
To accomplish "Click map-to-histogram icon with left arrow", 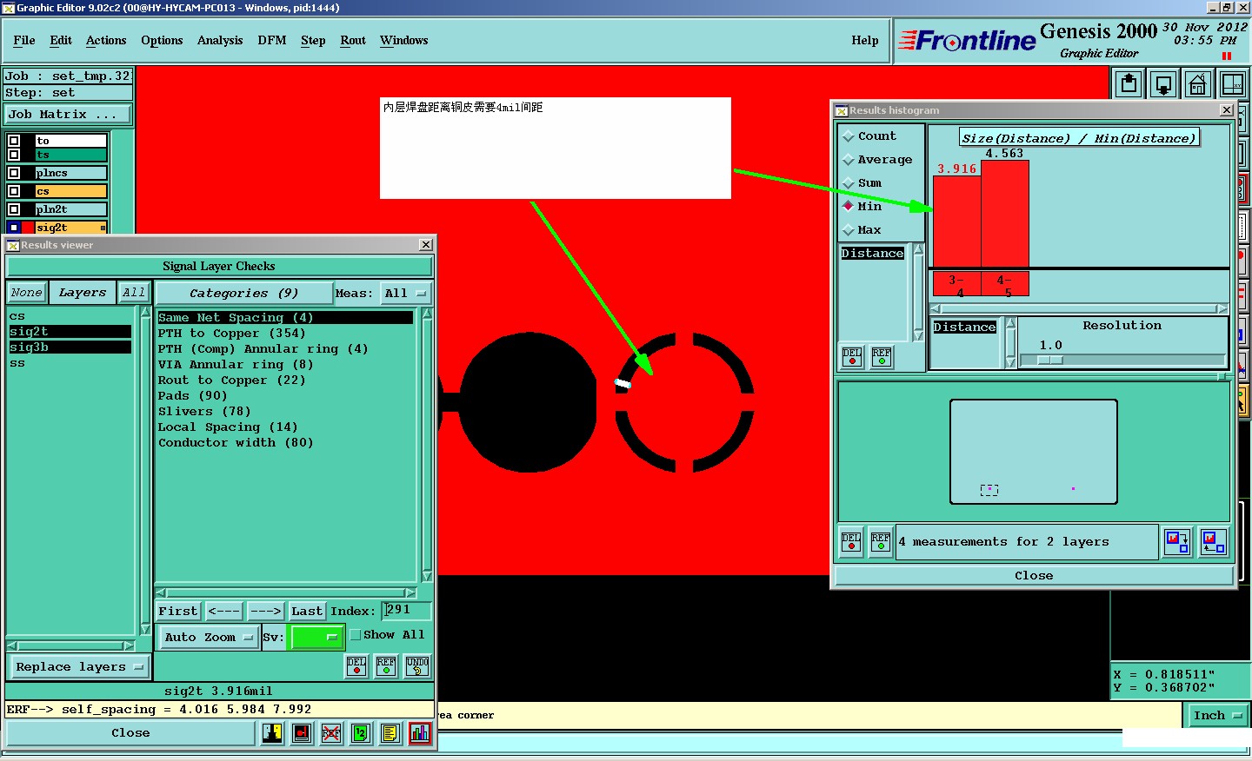I will [1213, 542].
